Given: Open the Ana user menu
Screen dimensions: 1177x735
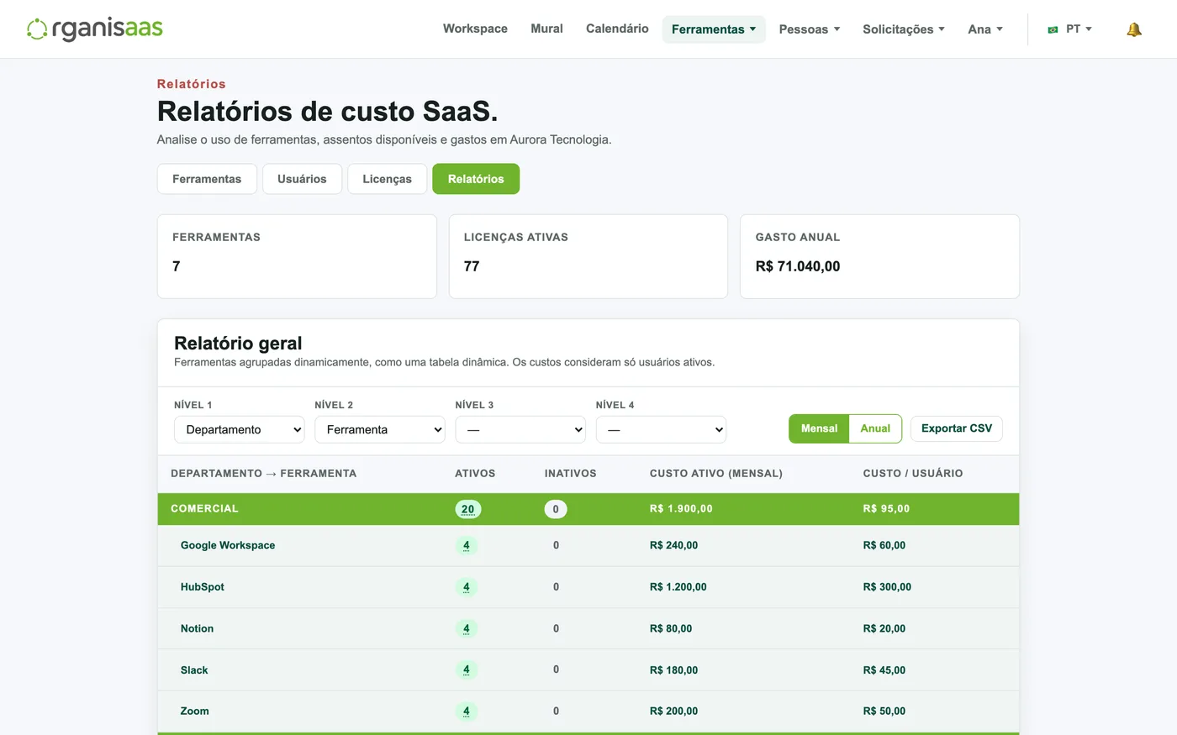Looking at the screenshot, I should [985, 29].
